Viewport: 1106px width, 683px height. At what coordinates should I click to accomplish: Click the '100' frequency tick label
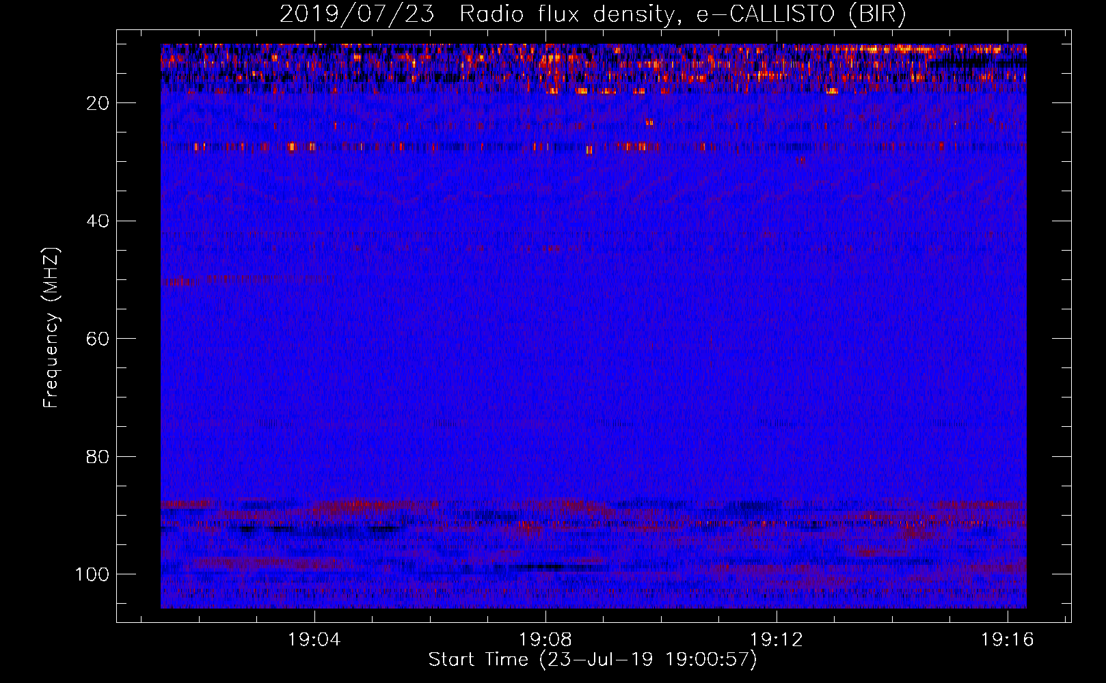click(x=92, y=574)
